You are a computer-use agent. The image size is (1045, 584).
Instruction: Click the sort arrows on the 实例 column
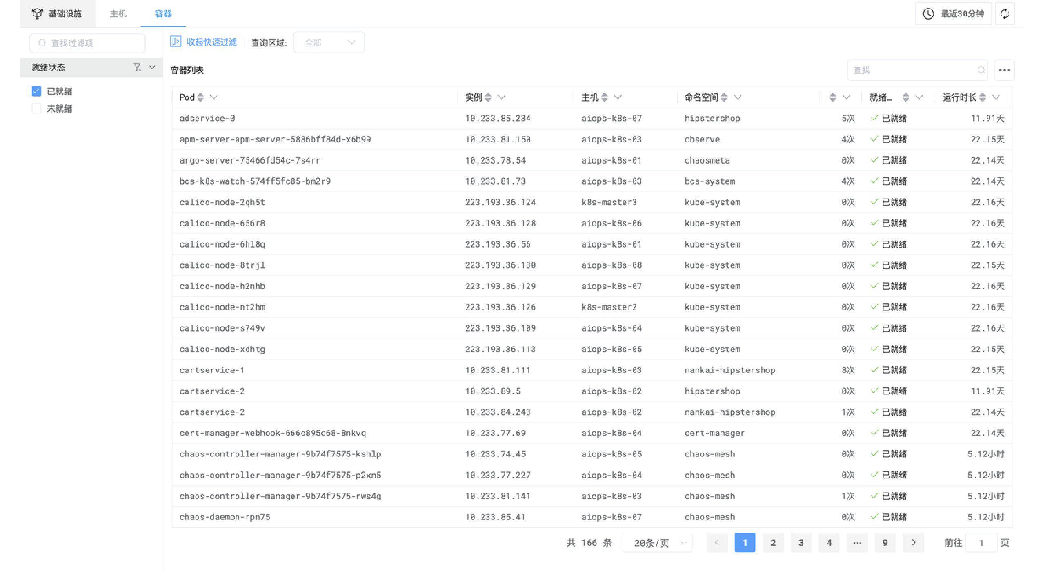point(488,97)
